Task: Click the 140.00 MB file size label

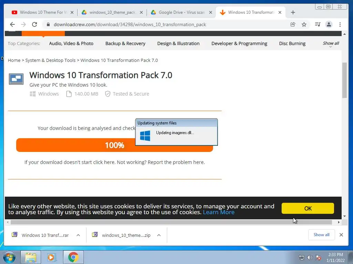Action: coord(82,94)
